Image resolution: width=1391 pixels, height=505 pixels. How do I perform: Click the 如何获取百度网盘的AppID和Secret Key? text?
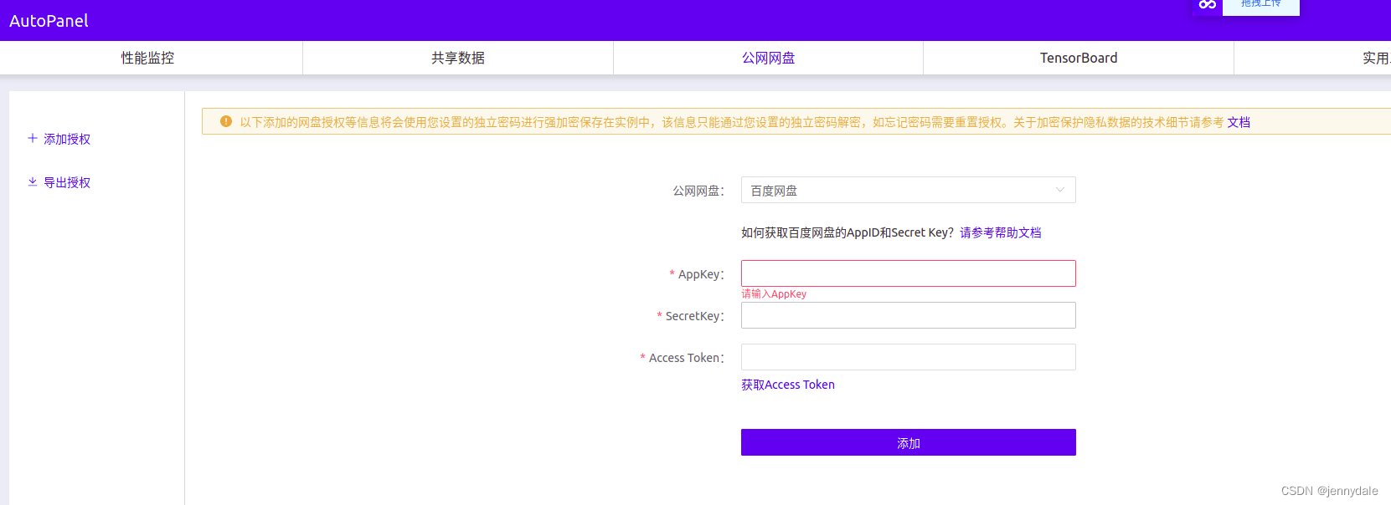pyautogui.click(x=847, y=232)
